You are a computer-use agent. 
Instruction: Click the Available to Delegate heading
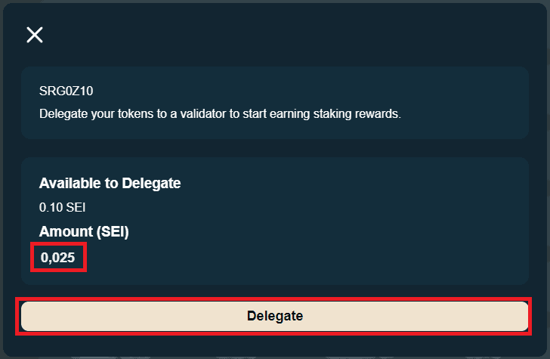pos(110,183)
